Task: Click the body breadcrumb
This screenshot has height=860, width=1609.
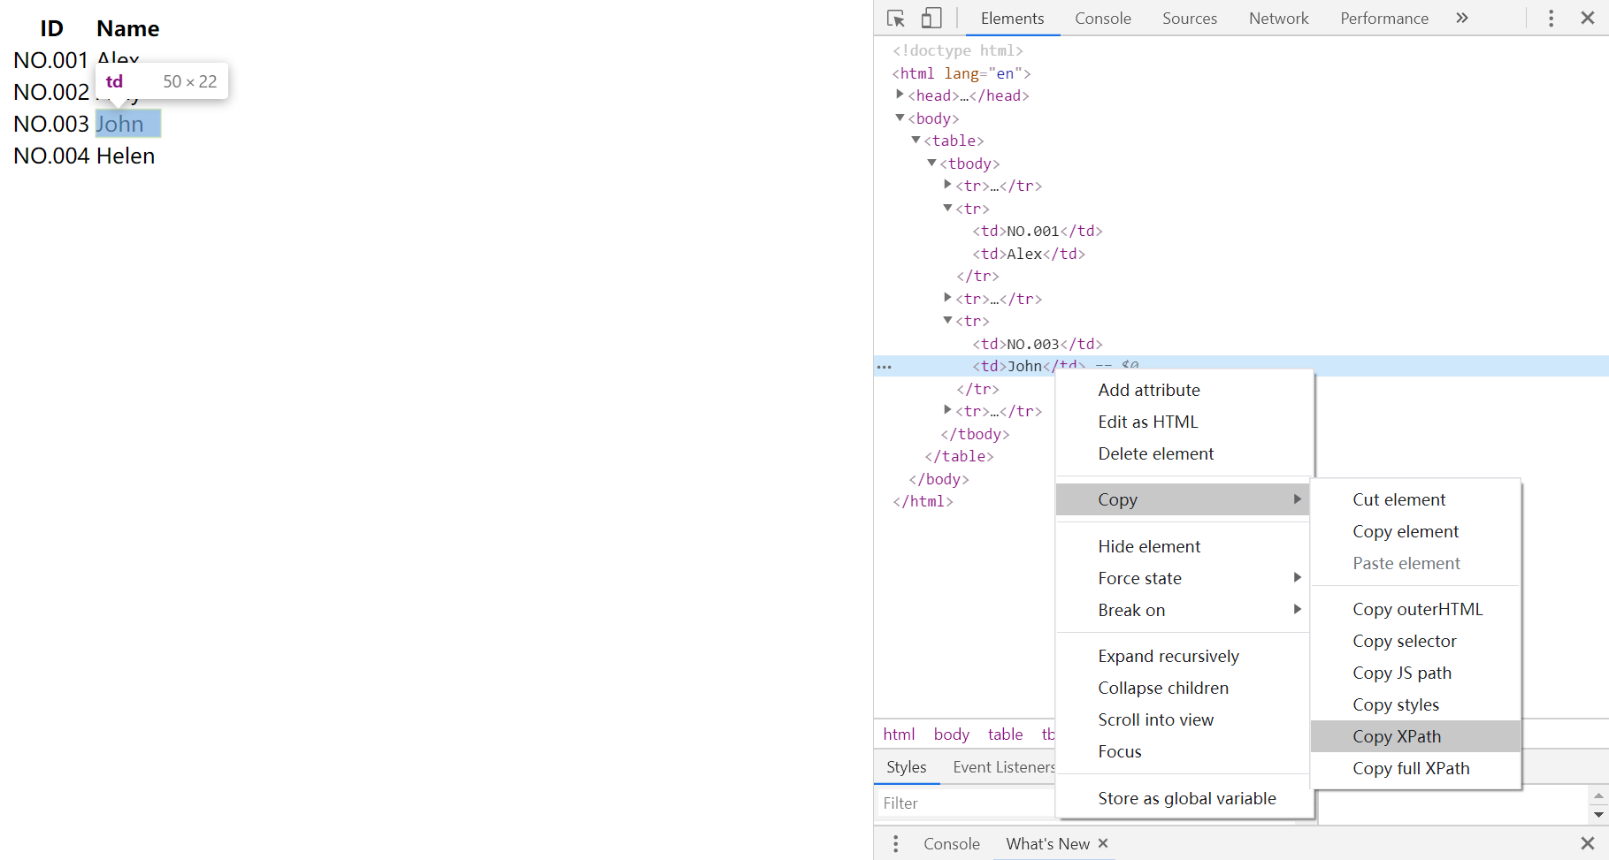Action: tap(951, 734)
